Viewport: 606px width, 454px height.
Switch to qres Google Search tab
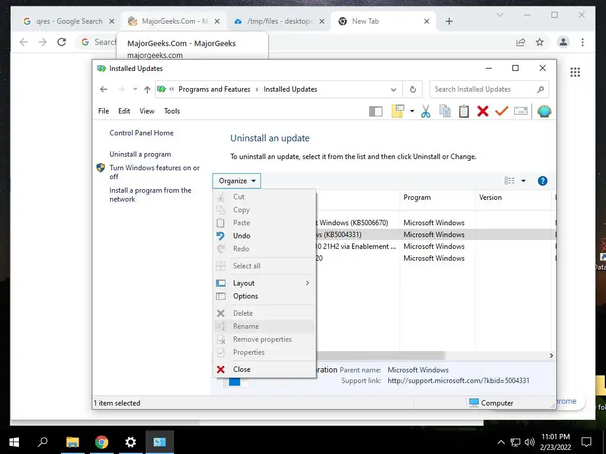click(x=69, y=21)
